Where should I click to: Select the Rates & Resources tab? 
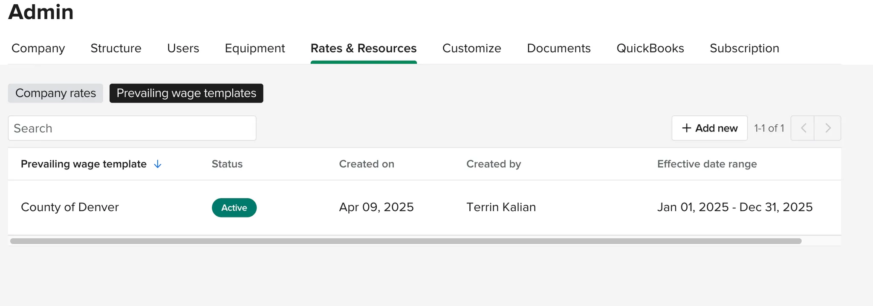[364, 49]
